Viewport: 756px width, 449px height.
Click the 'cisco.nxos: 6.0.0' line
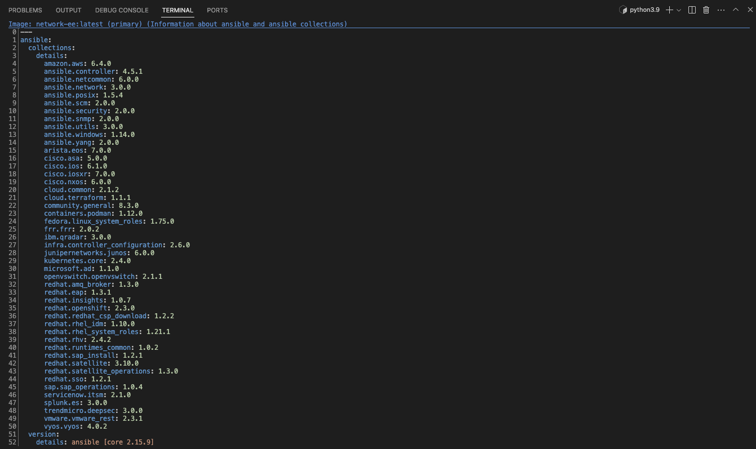(78, 182)
